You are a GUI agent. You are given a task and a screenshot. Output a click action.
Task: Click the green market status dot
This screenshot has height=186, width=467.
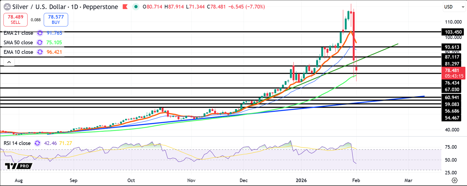(136, 7)
